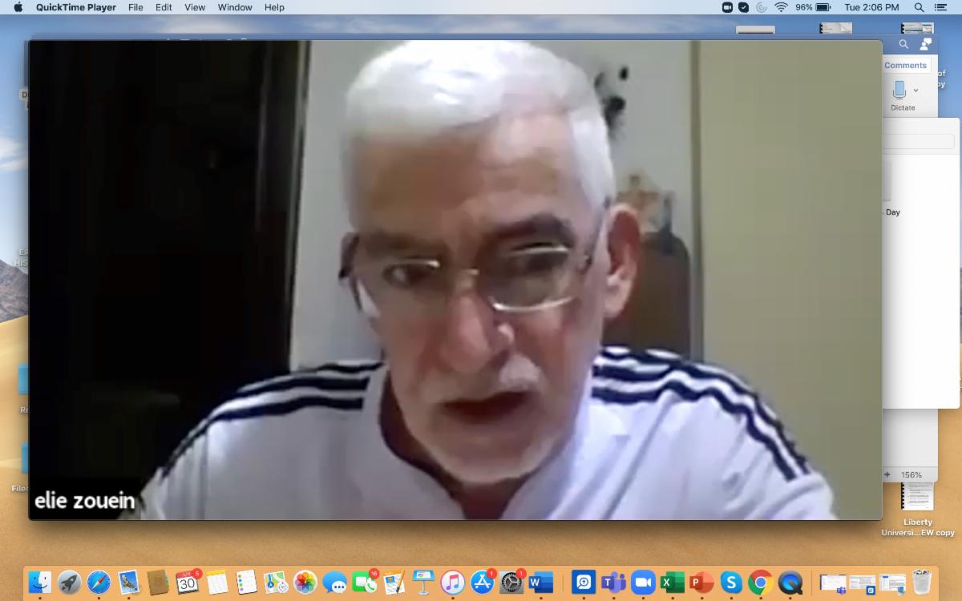Open Safari compass icon in dock
Image resolution: width=962 pixels, height=601 pixels.
(x=99, y=583)
